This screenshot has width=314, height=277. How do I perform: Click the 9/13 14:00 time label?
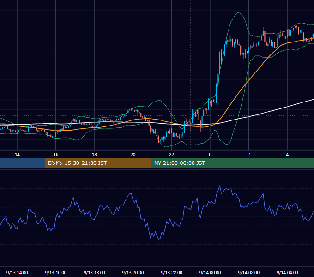[17, 272]
